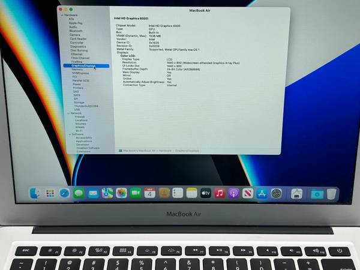This screenshot has width=360, height=270.
Task: Launch the Apple TV app
Action: [x=206, y=193]
